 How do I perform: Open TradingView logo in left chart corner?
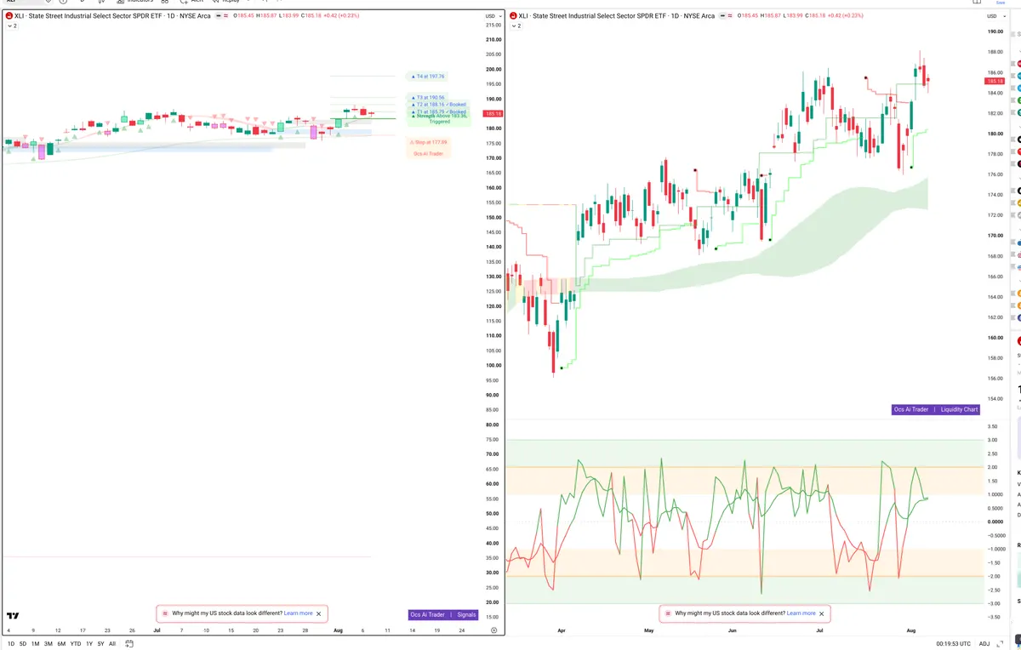coord(13,615)
